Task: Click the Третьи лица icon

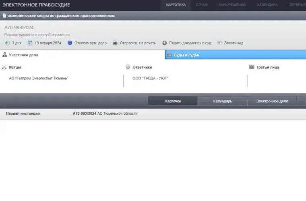Action: tap(252, 67)
